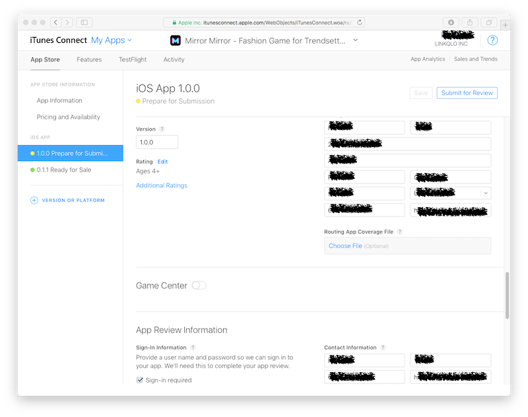The image size is (528, 417).
Task: Open help tooltip for Contact Information
Action: pos(383,347)
